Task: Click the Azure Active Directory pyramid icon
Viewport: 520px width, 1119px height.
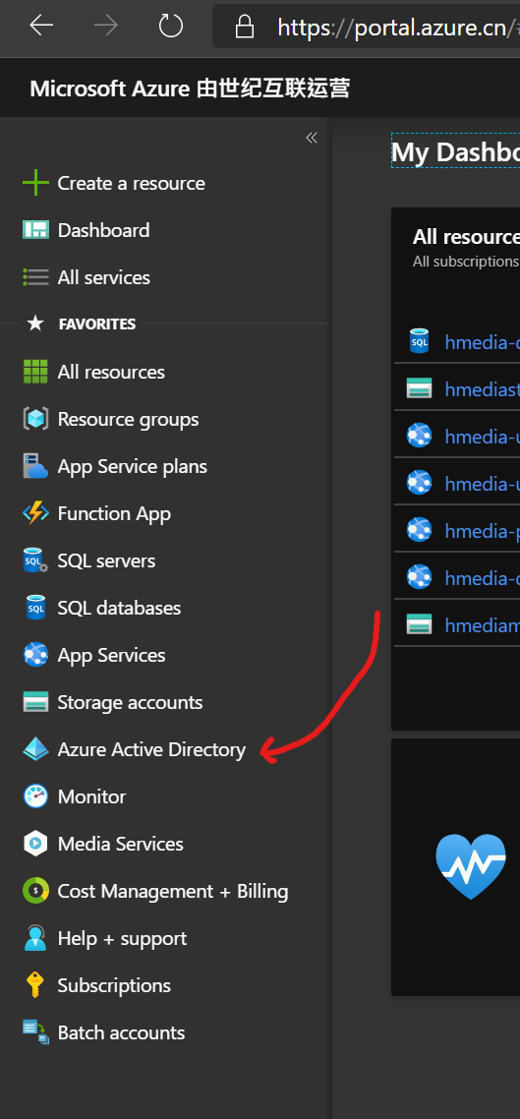Action: (x=35, y=749)
